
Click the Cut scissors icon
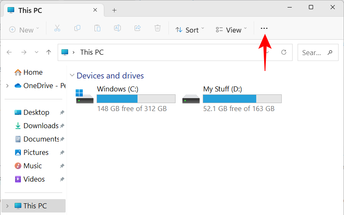pos(57,28)
